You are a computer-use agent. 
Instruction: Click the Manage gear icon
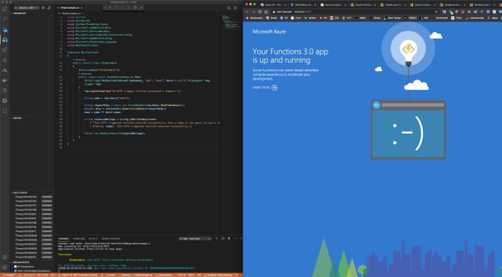click(x=5, y=267)
